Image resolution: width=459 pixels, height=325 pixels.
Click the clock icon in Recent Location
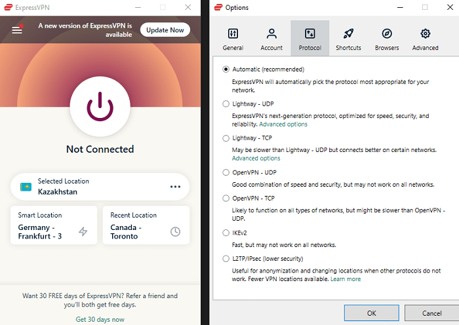(x=175, y=231)
